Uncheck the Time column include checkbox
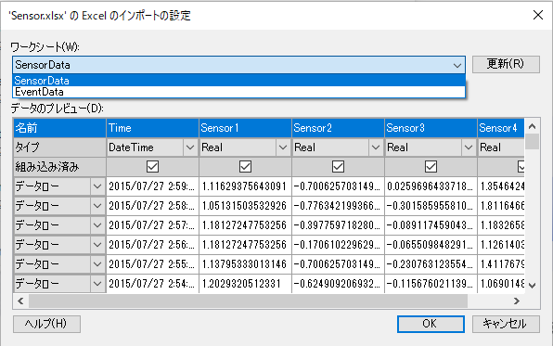 click(x=152, y=166)
